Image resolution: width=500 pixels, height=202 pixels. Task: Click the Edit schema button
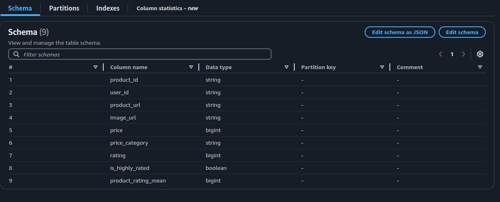point(462,32)
